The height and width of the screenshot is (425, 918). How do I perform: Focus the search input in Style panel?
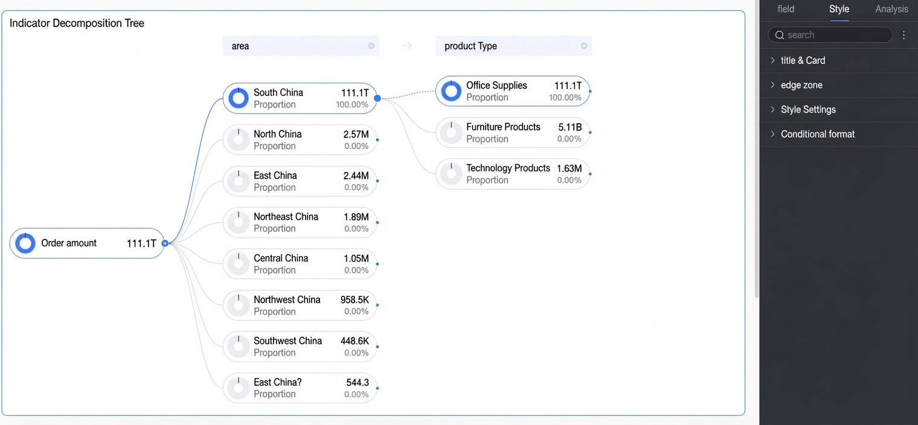830,35
